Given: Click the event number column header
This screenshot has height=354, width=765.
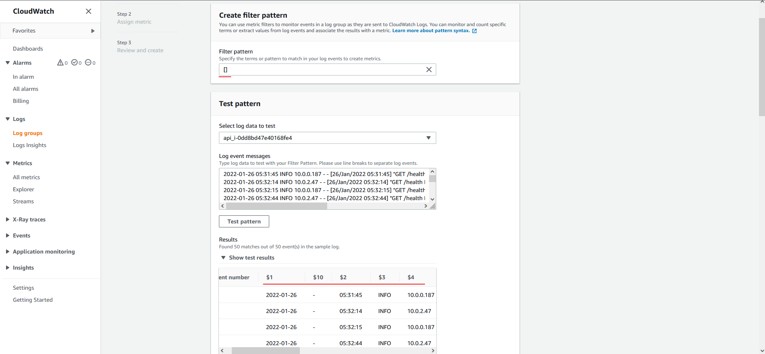Looking at the screenshot, I should (x=234, y=277).
